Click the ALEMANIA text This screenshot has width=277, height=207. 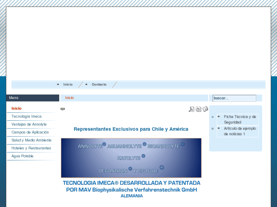[x=132, y=196]
